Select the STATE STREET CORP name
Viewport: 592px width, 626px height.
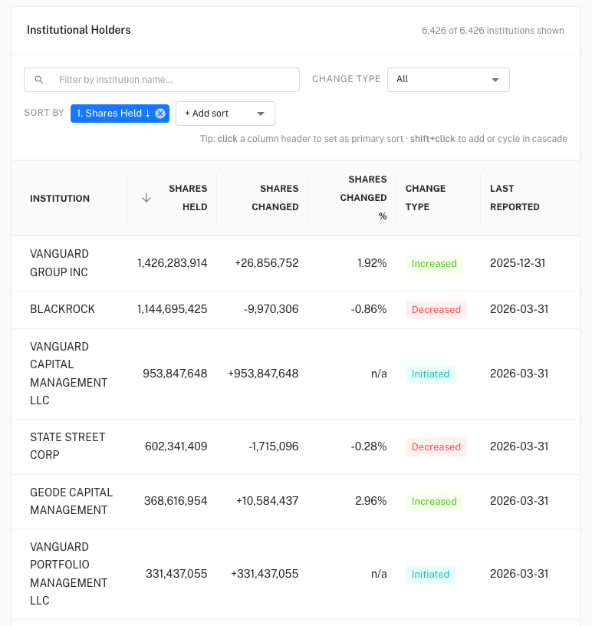pyautogui.click(x=67, y=446)
